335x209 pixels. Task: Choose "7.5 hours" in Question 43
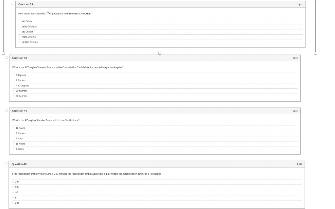click(14, 80)
